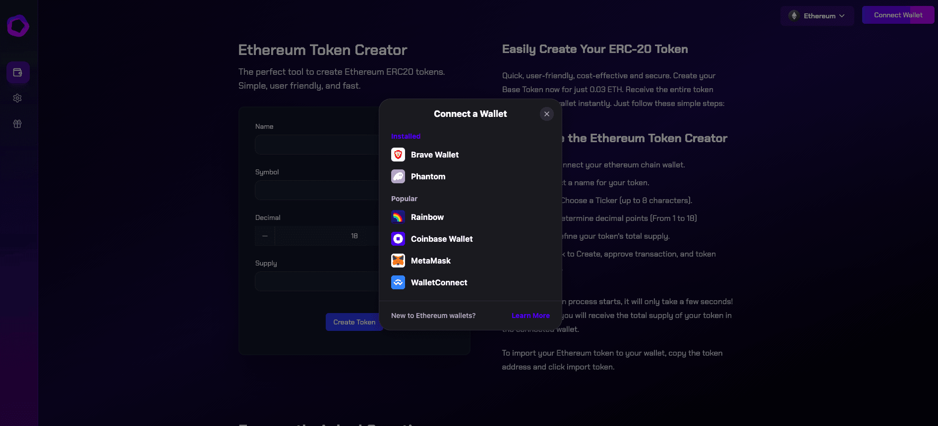This screenshot has width=938, height=426.
Task: Click the Ethereum logo in network selector
Action: click(x=794, y=16)
